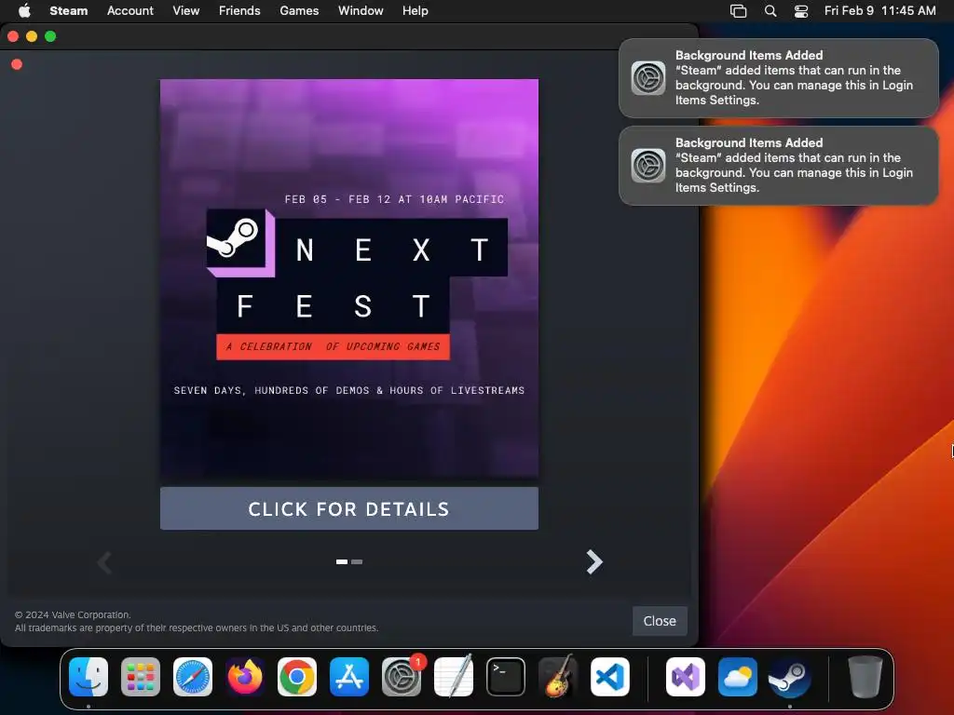Open the View menu
The height and width of the screenshot is (715, 954).
(185, 10)
